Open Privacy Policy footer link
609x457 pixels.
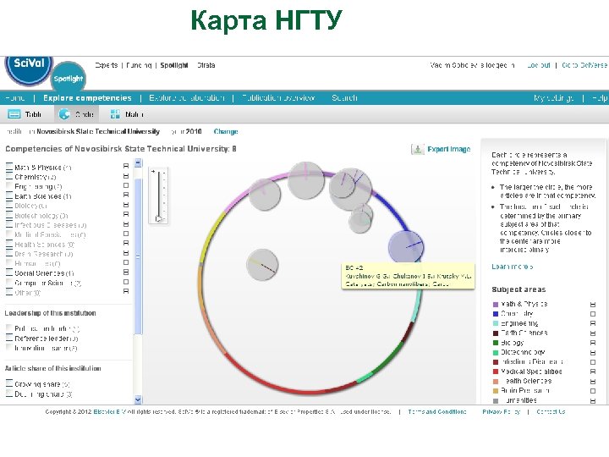tap(501, 411)
